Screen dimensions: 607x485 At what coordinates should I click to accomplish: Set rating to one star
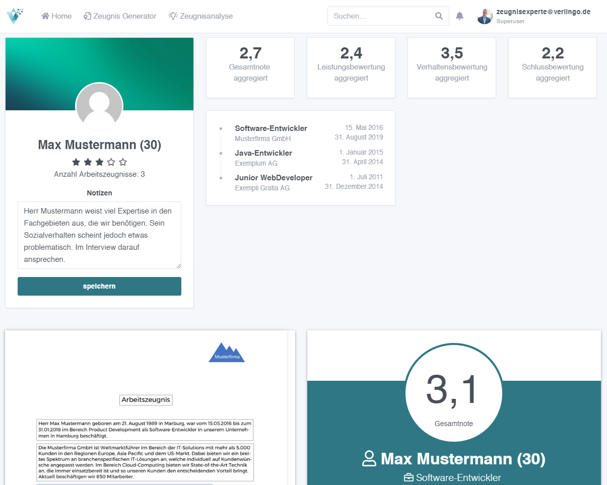[76, 162]
